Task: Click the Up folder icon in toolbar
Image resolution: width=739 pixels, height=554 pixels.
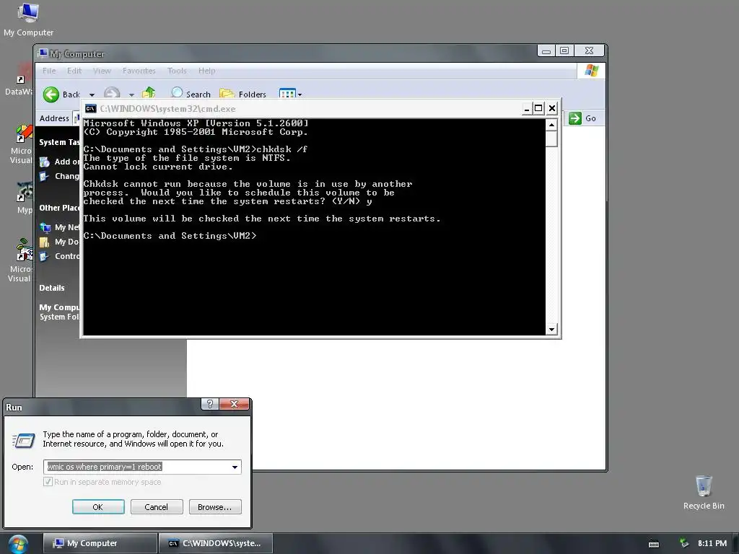Action: [x=149, y=92]
